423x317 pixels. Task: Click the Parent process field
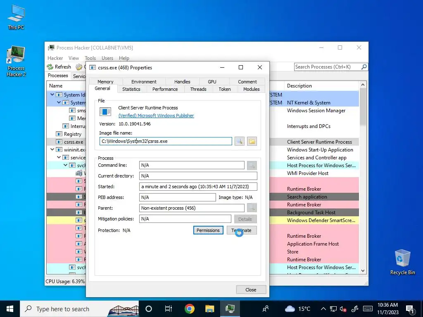coord(192,208)
